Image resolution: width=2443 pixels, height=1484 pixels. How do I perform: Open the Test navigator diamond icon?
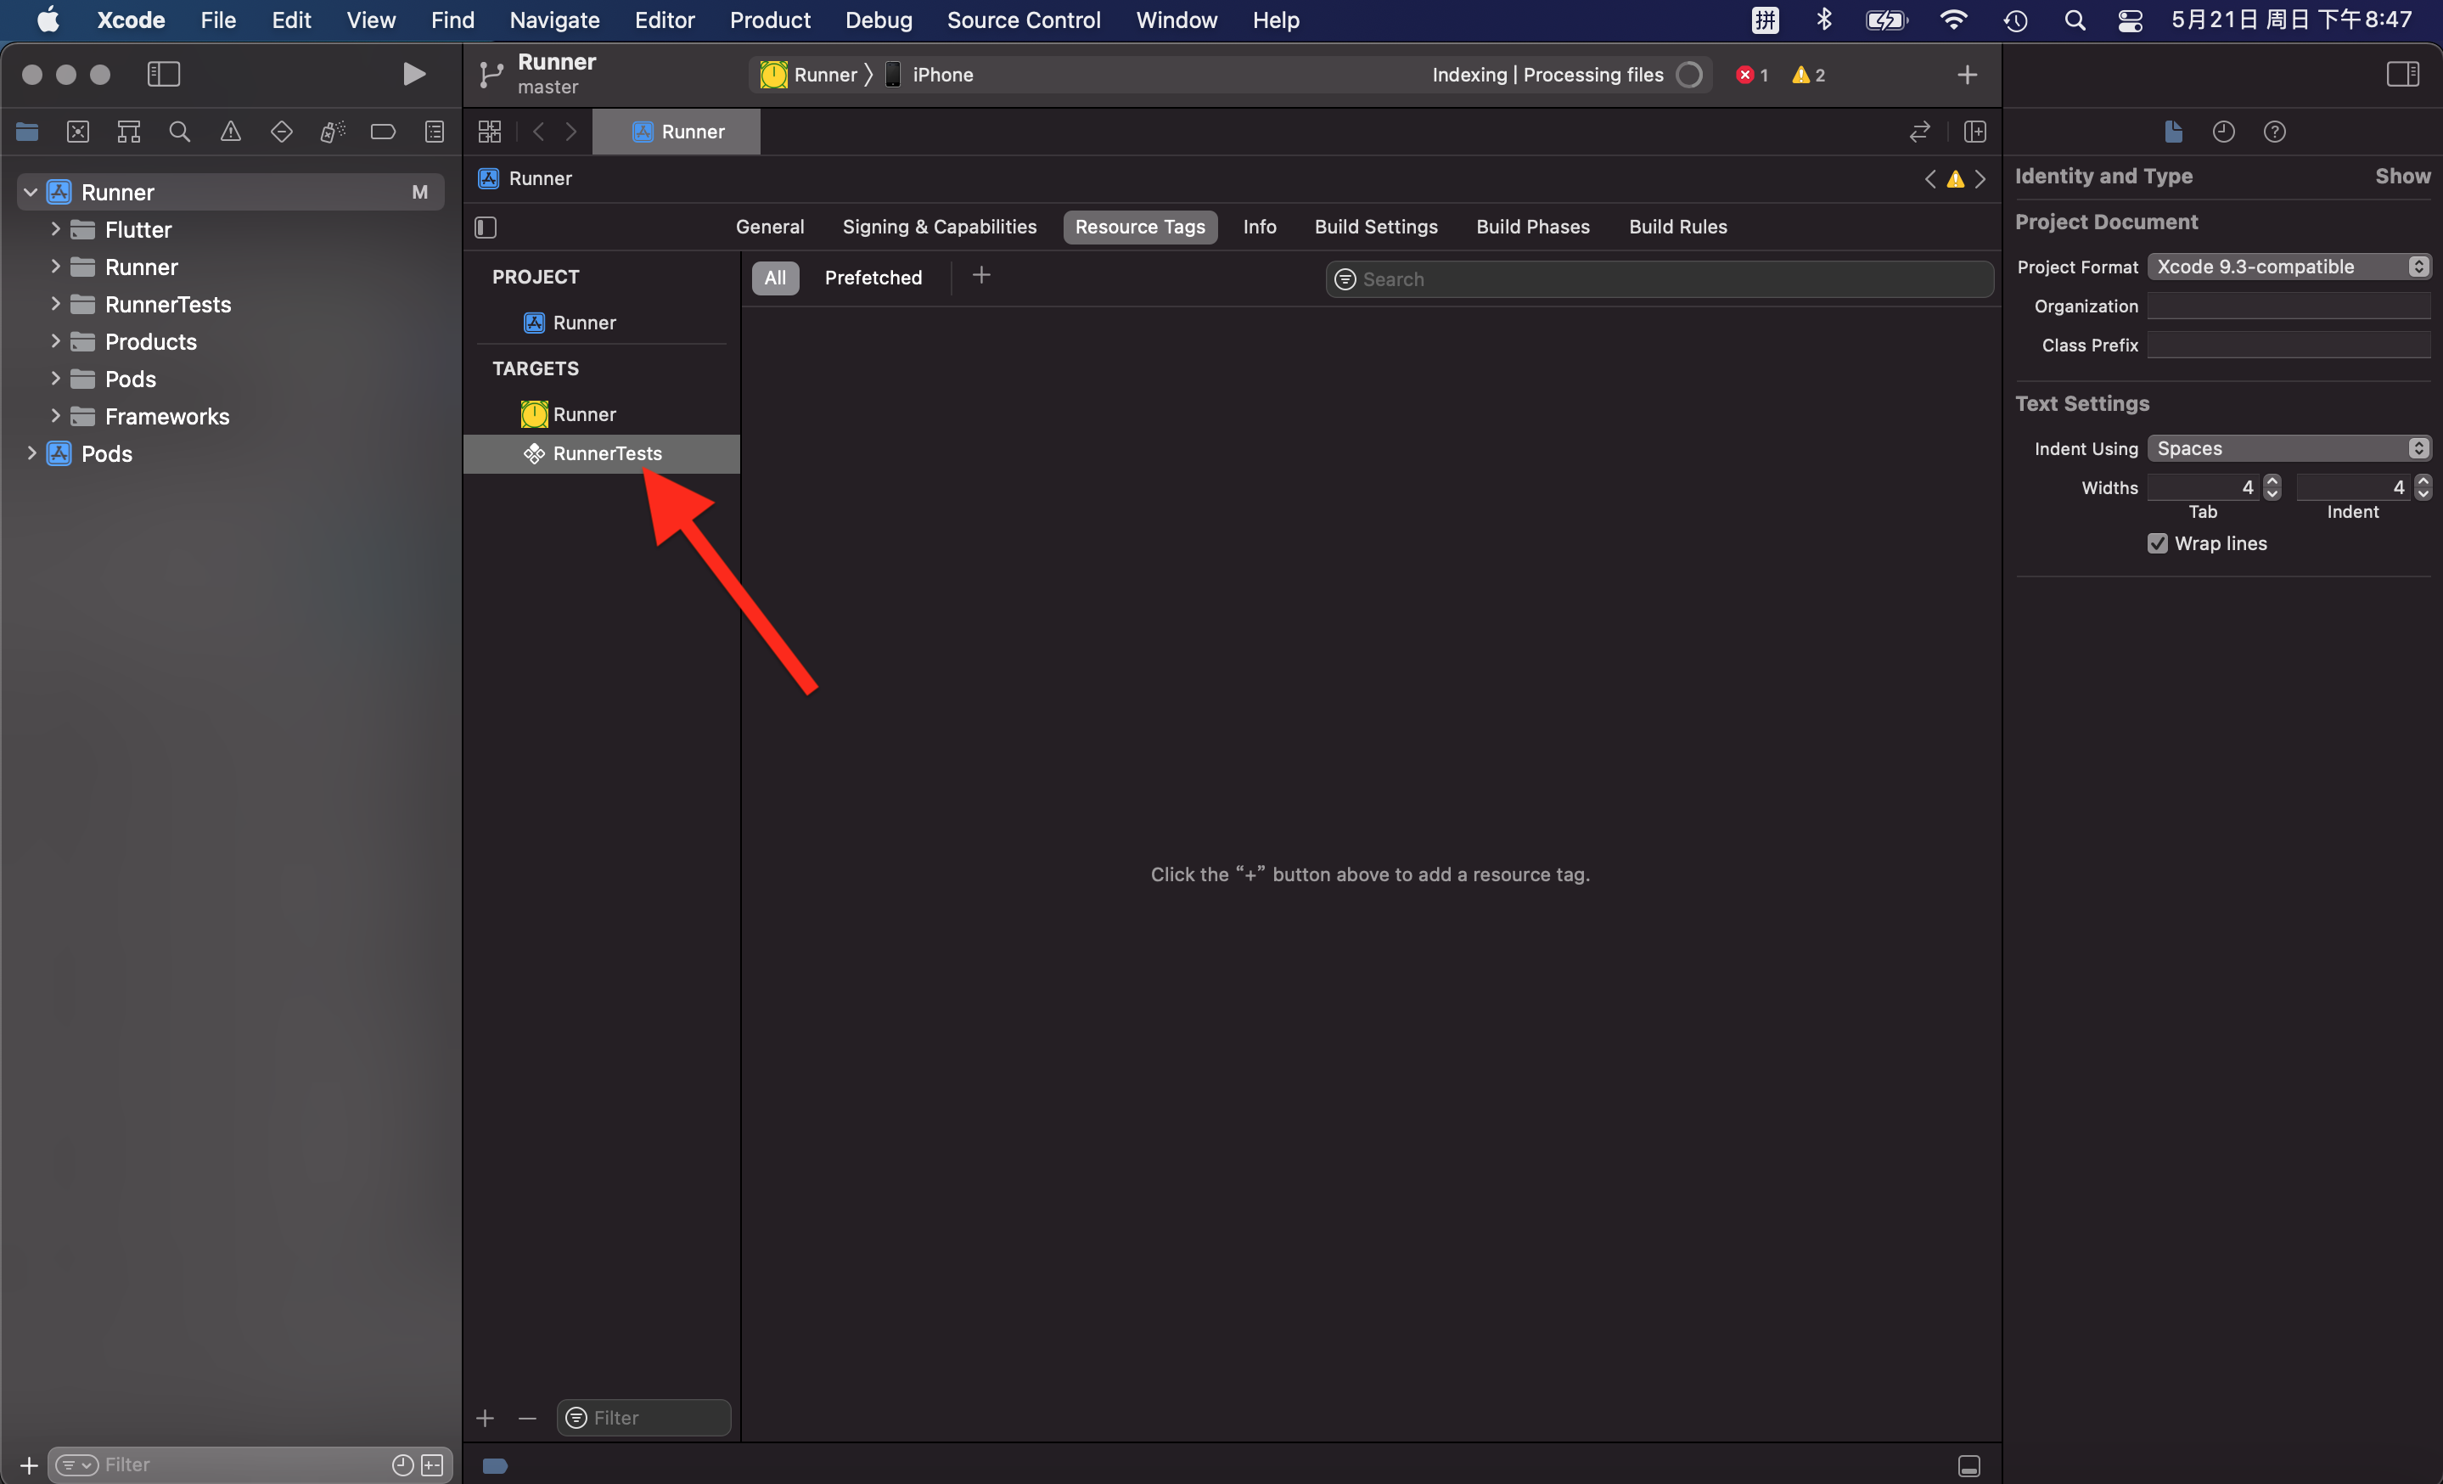282,132
